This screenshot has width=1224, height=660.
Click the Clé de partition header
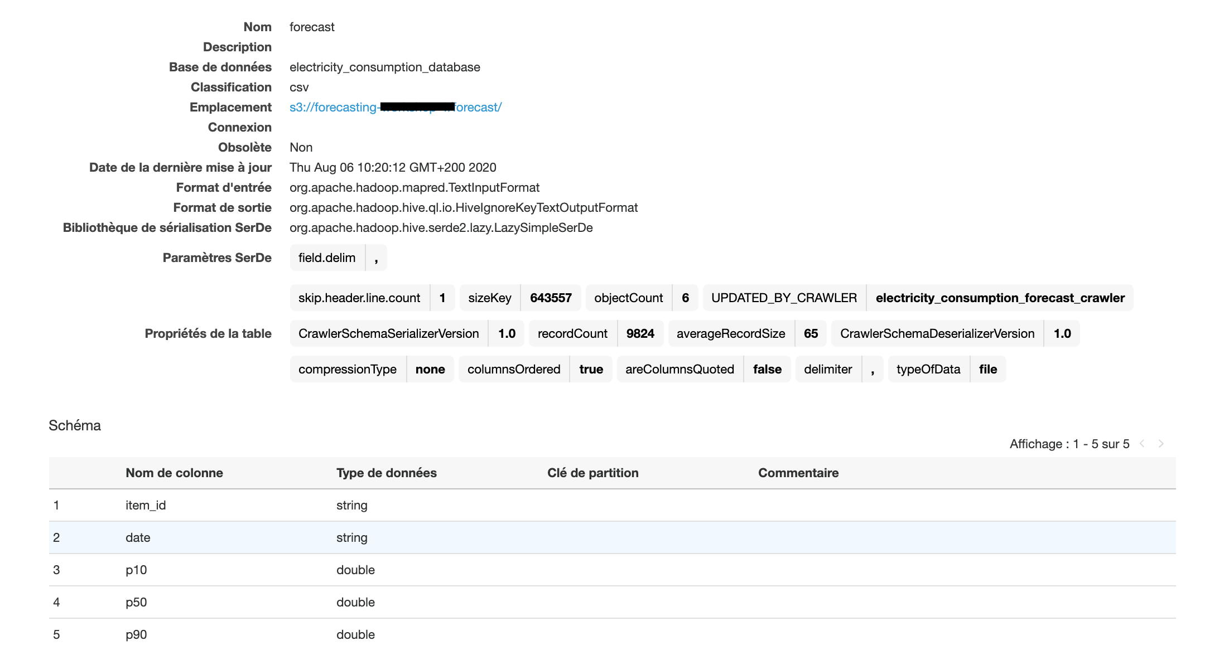(592, 473)
